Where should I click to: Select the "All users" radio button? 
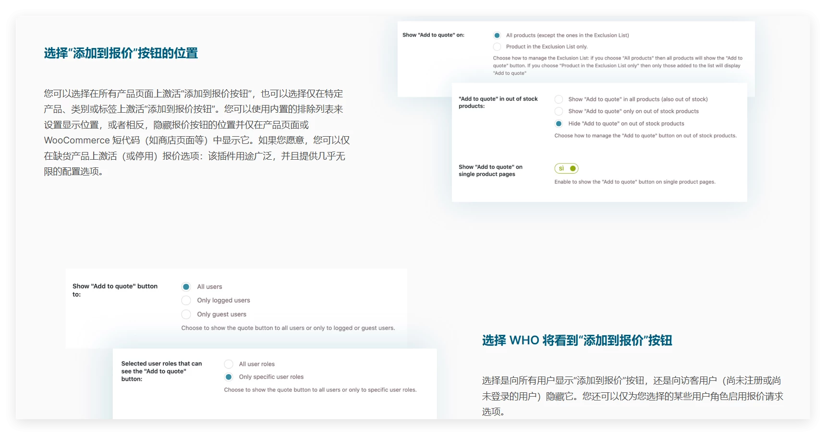186,287
